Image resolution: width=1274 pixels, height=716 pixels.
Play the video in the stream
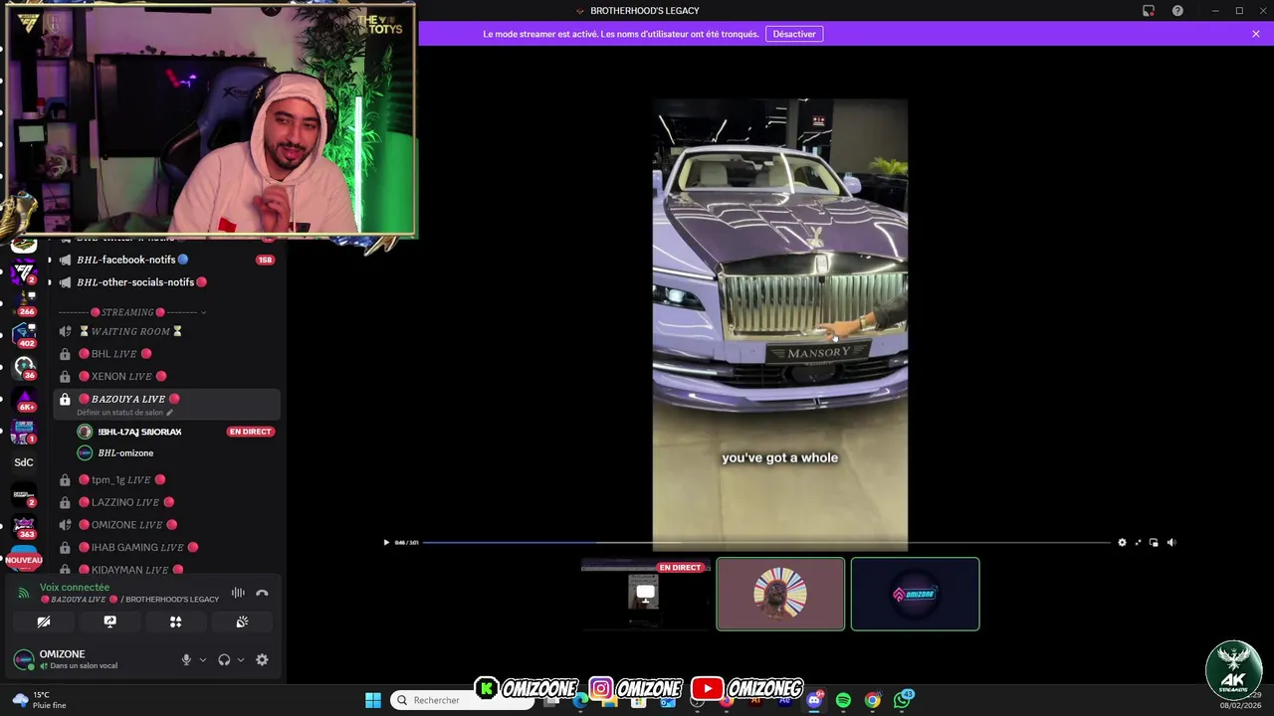386,542
